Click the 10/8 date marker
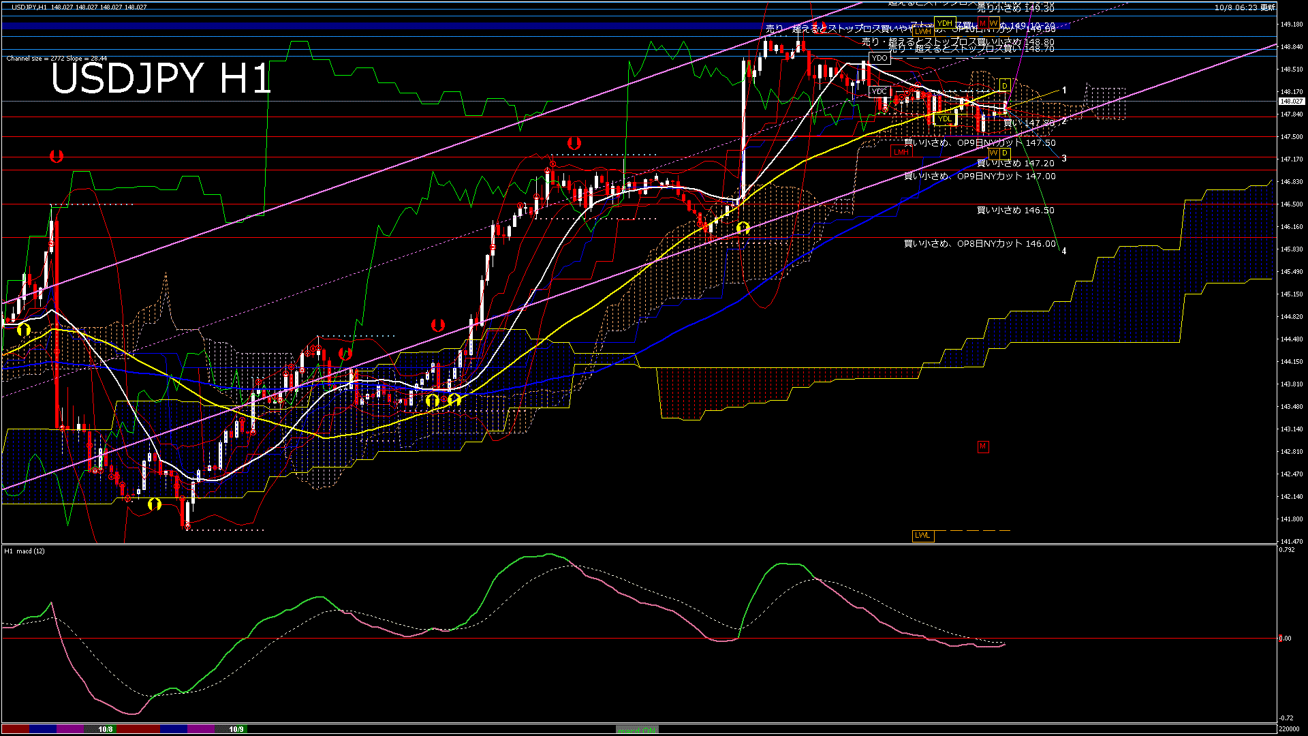The height and width of the screenshot is (736, 1308). (106, 729)
